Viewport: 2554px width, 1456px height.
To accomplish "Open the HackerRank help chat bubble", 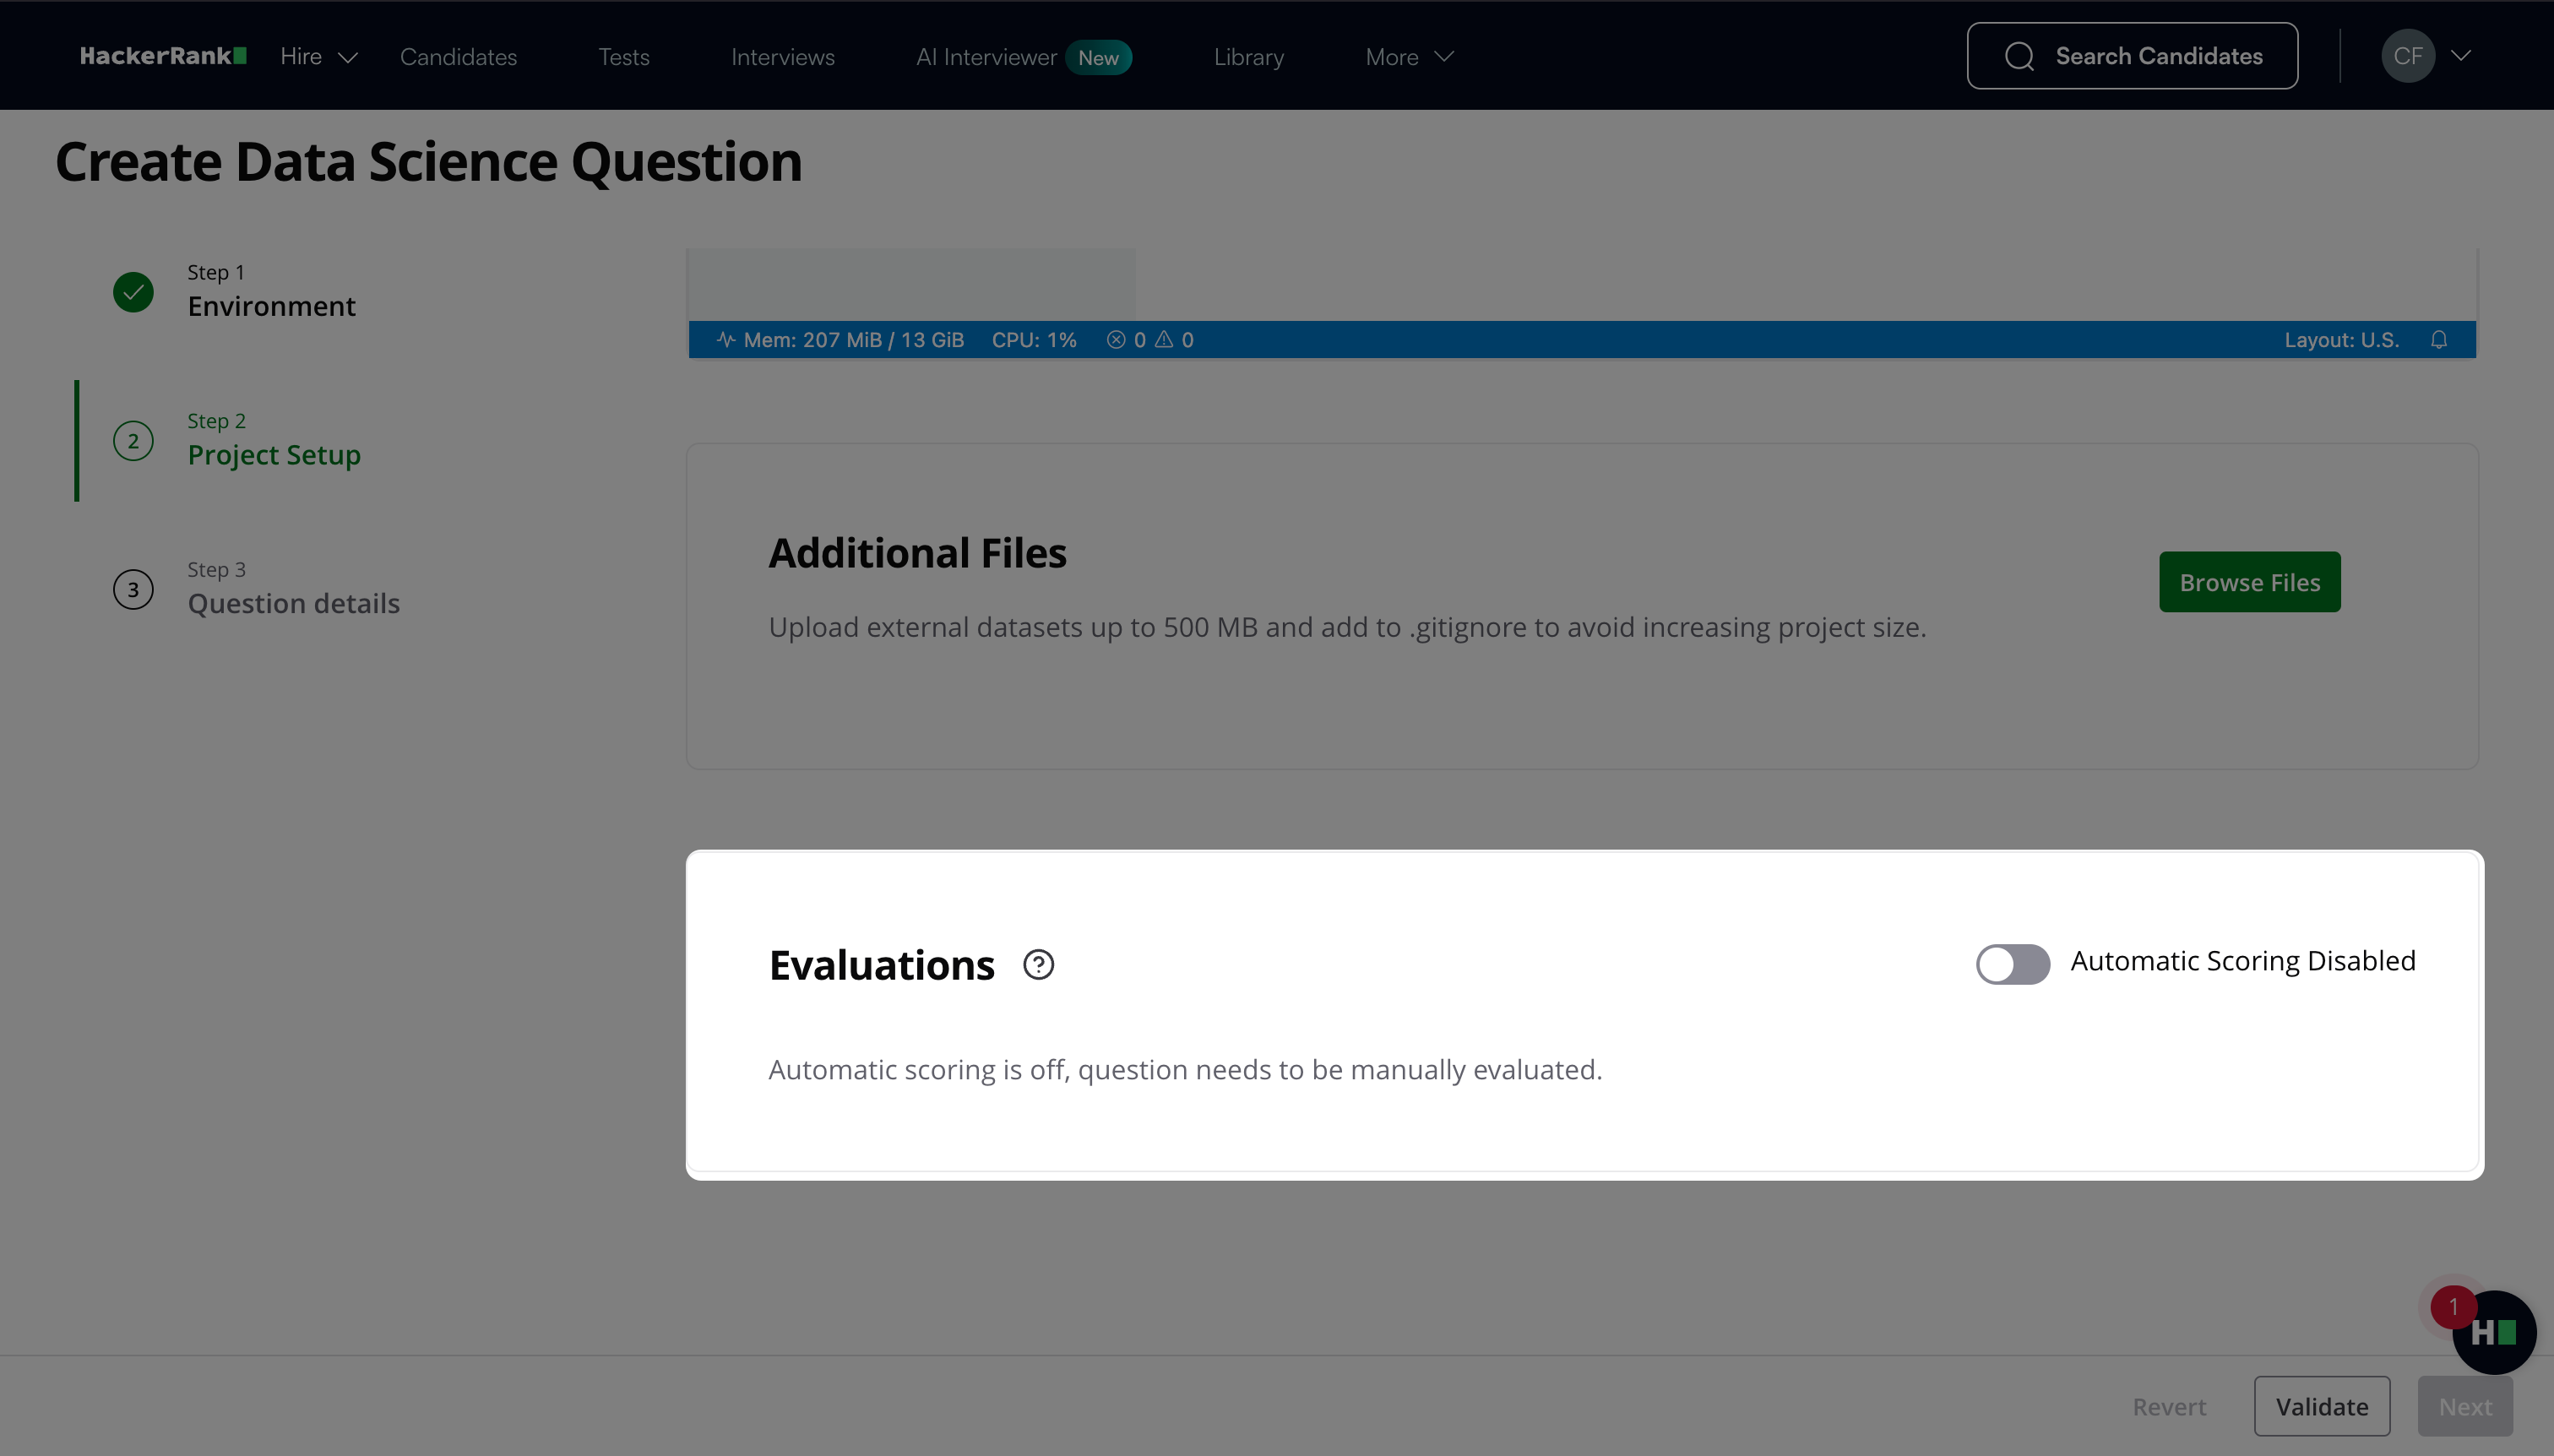I will (2493, 1332).
